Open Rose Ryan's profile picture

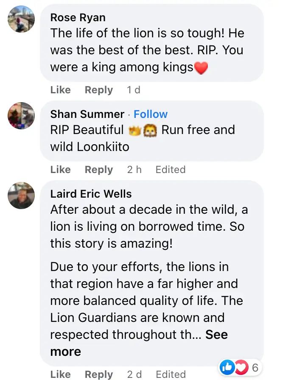point(20,19)
